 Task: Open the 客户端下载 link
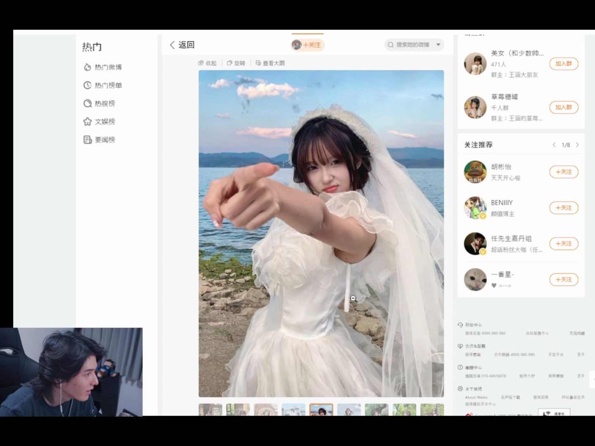point(511,398)
